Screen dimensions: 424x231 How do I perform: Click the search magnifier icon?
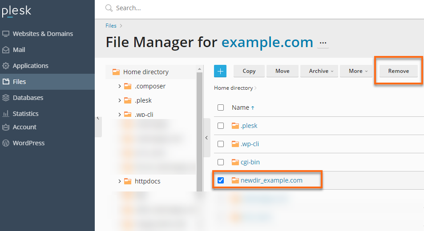coord(109,8)
